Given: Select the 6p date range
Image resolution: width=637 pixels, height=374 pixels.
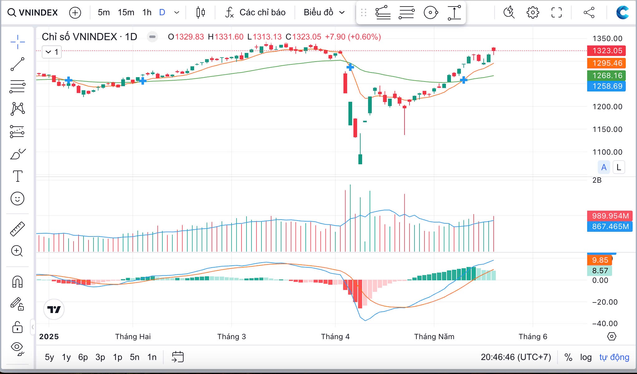Looking at the screenshot, I should coord(83,357).
